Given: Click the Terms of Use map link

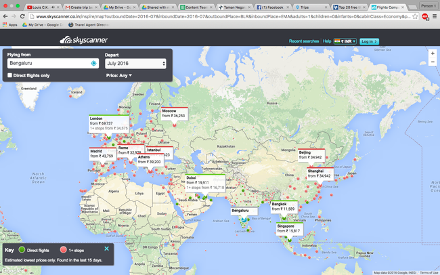Looking at the screenshot, I should coord(429,272).
